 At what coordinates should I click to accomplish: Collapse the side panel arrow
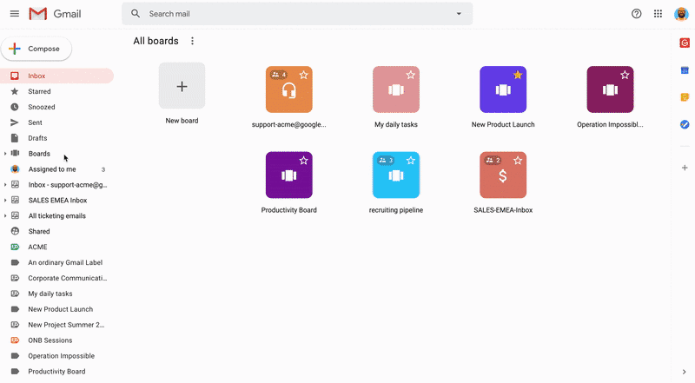(685, 372)
